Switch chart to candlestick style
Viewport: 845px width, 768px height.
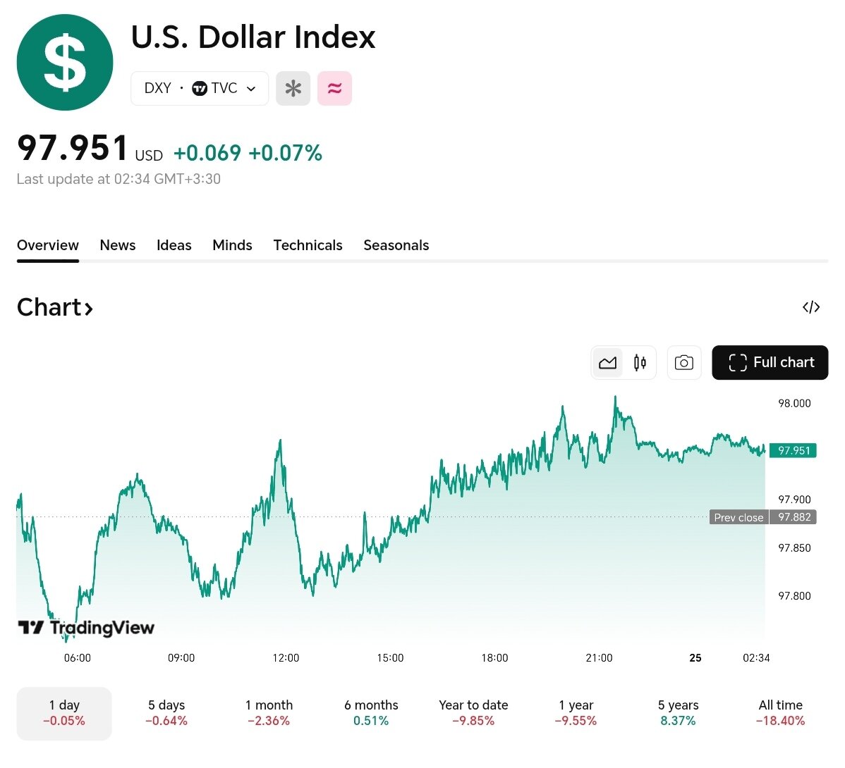[x=640, y=363]
